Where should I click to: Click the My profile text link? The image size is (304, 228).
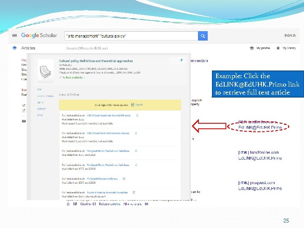click(x=263, y=48)
